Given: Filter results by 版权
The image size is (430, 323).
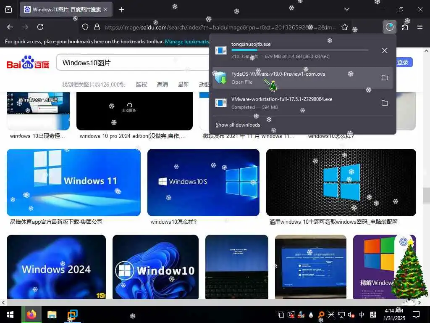Looking at the screenshot, I should pyautogui.click(x=142, y=85).
